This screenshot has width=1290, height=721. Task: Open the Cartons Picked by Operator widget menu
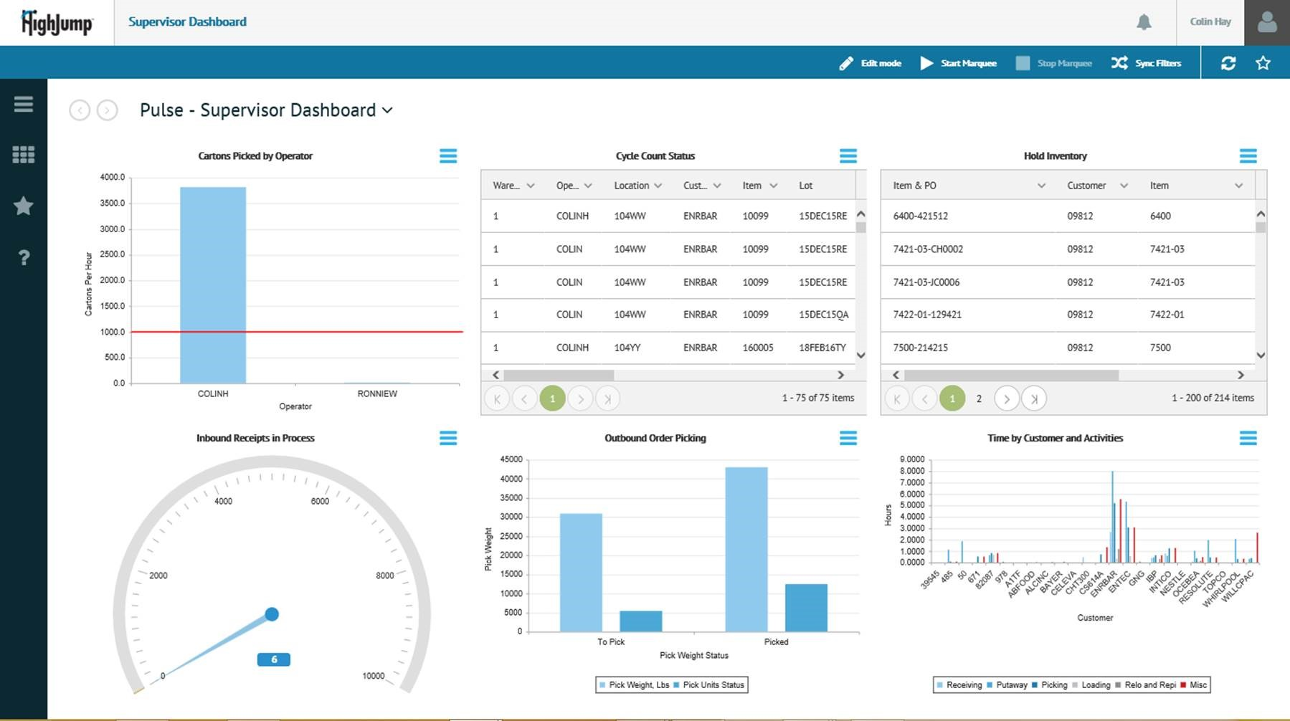tap(449, 156)
